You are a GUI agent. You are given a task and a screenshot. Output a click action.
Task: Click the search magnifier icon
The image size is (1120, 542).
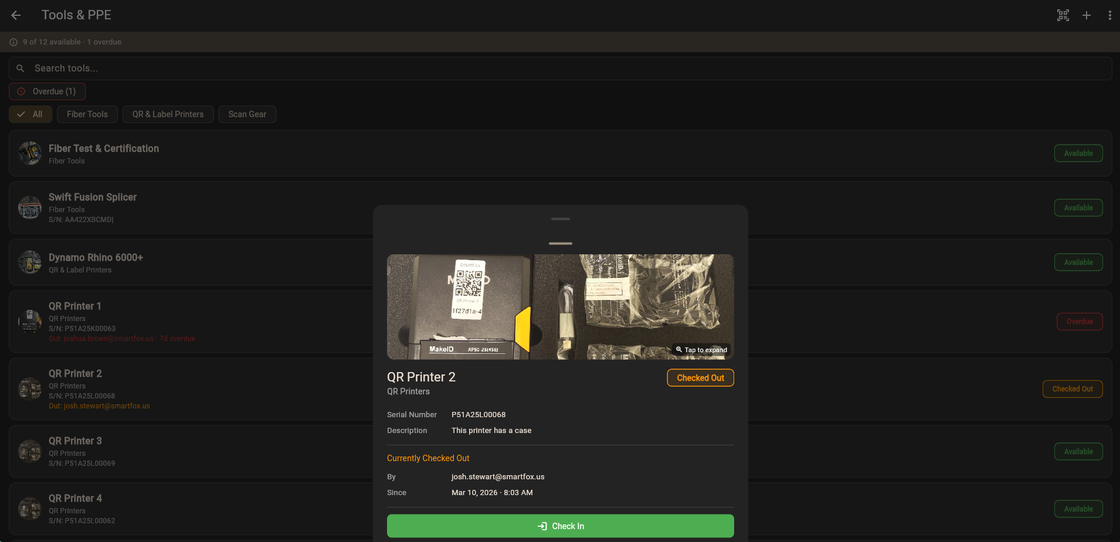(x=21, y=68)
